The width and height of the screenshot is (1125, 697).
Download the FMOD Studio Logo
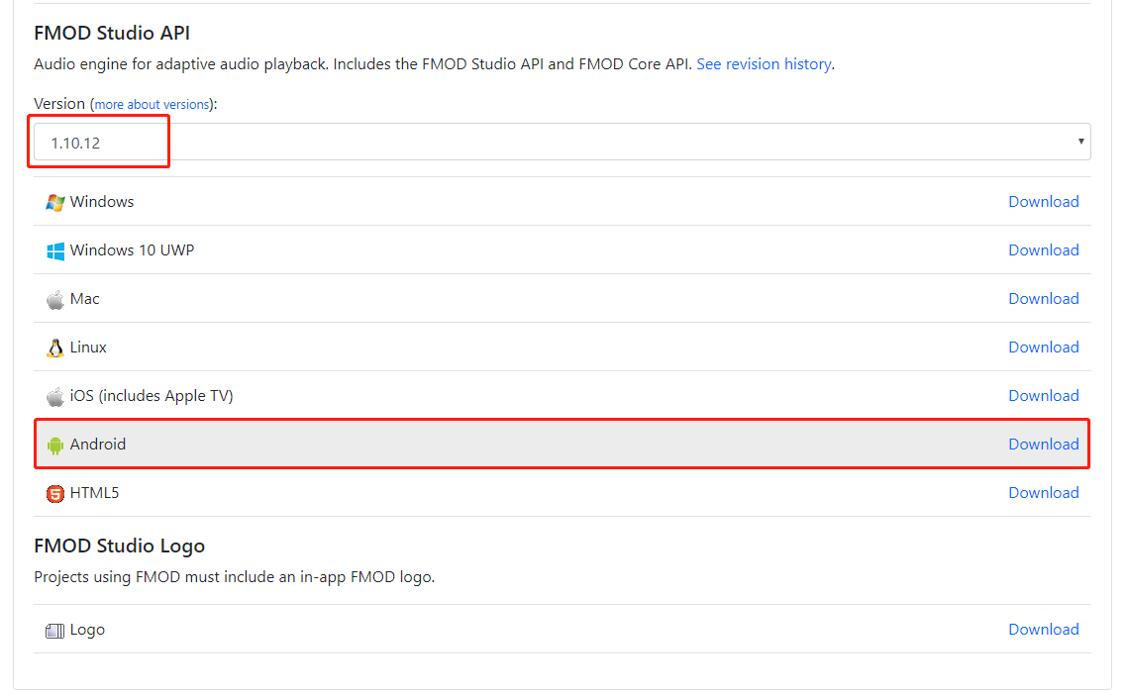[x=1043, y=629]
